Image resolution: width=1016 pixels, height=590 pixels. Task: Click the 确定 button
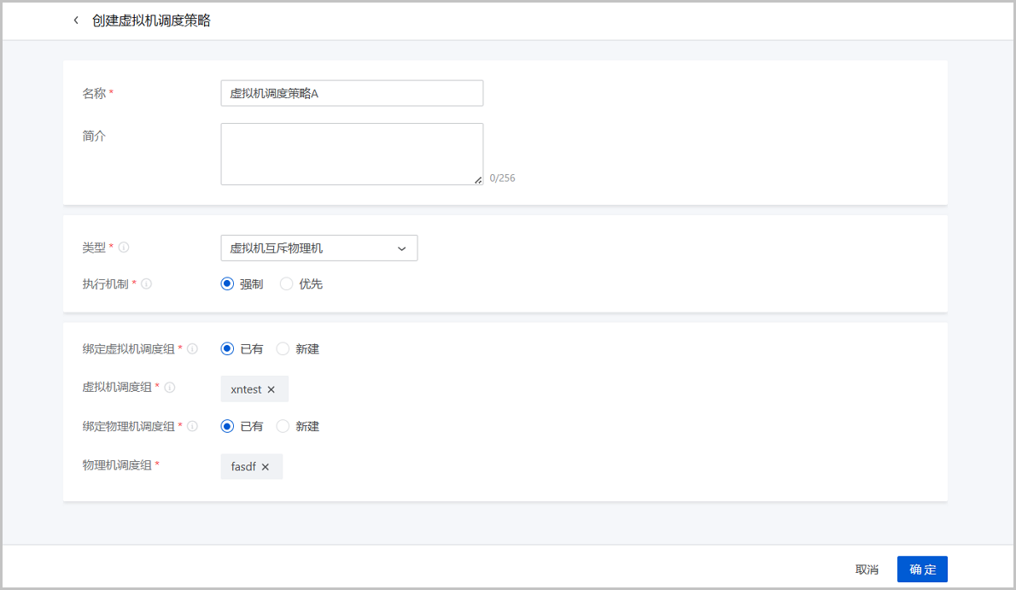coord(922,570)
